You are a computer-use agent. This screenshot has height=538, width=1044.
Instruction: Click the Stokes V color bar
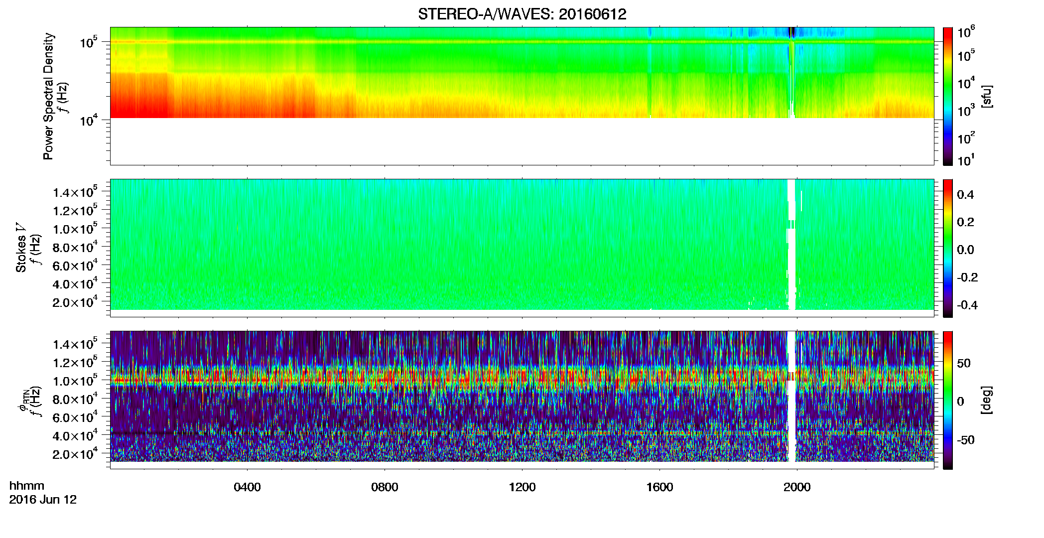(x=948, y=248)
